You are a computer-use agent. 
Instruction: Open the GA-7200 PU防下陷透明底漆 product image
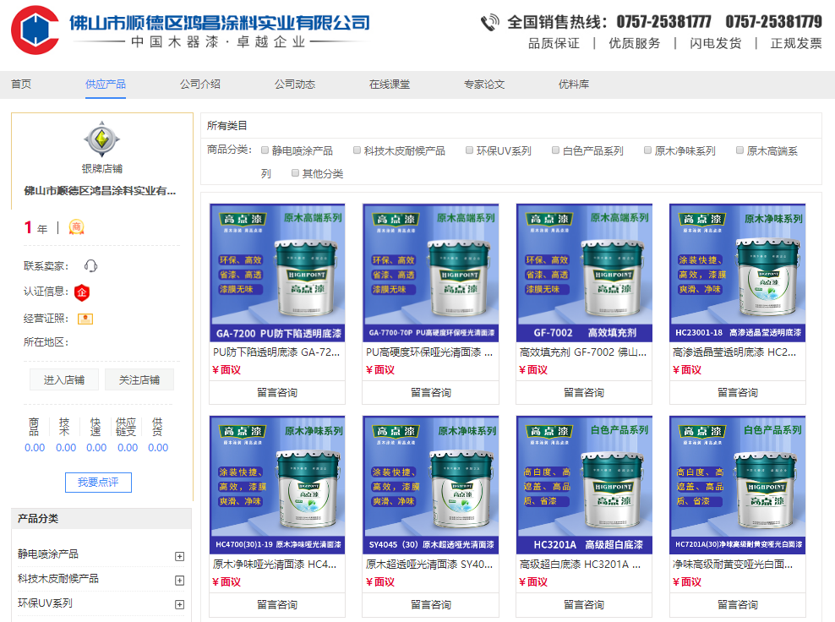(277, 272)
